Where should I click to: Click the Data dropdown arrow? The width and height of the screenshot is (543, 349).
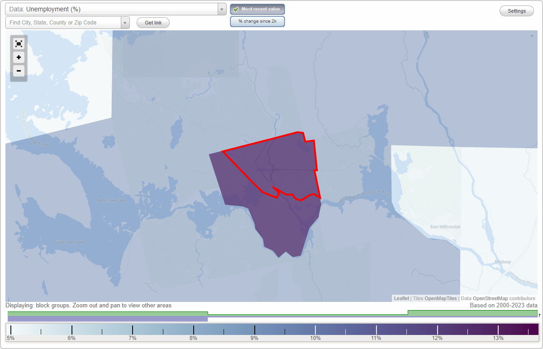coord(221,9)
